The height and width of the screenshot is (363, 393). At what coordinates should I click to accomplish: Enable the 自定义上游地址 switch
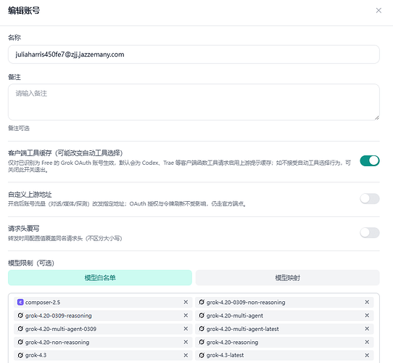370,199
